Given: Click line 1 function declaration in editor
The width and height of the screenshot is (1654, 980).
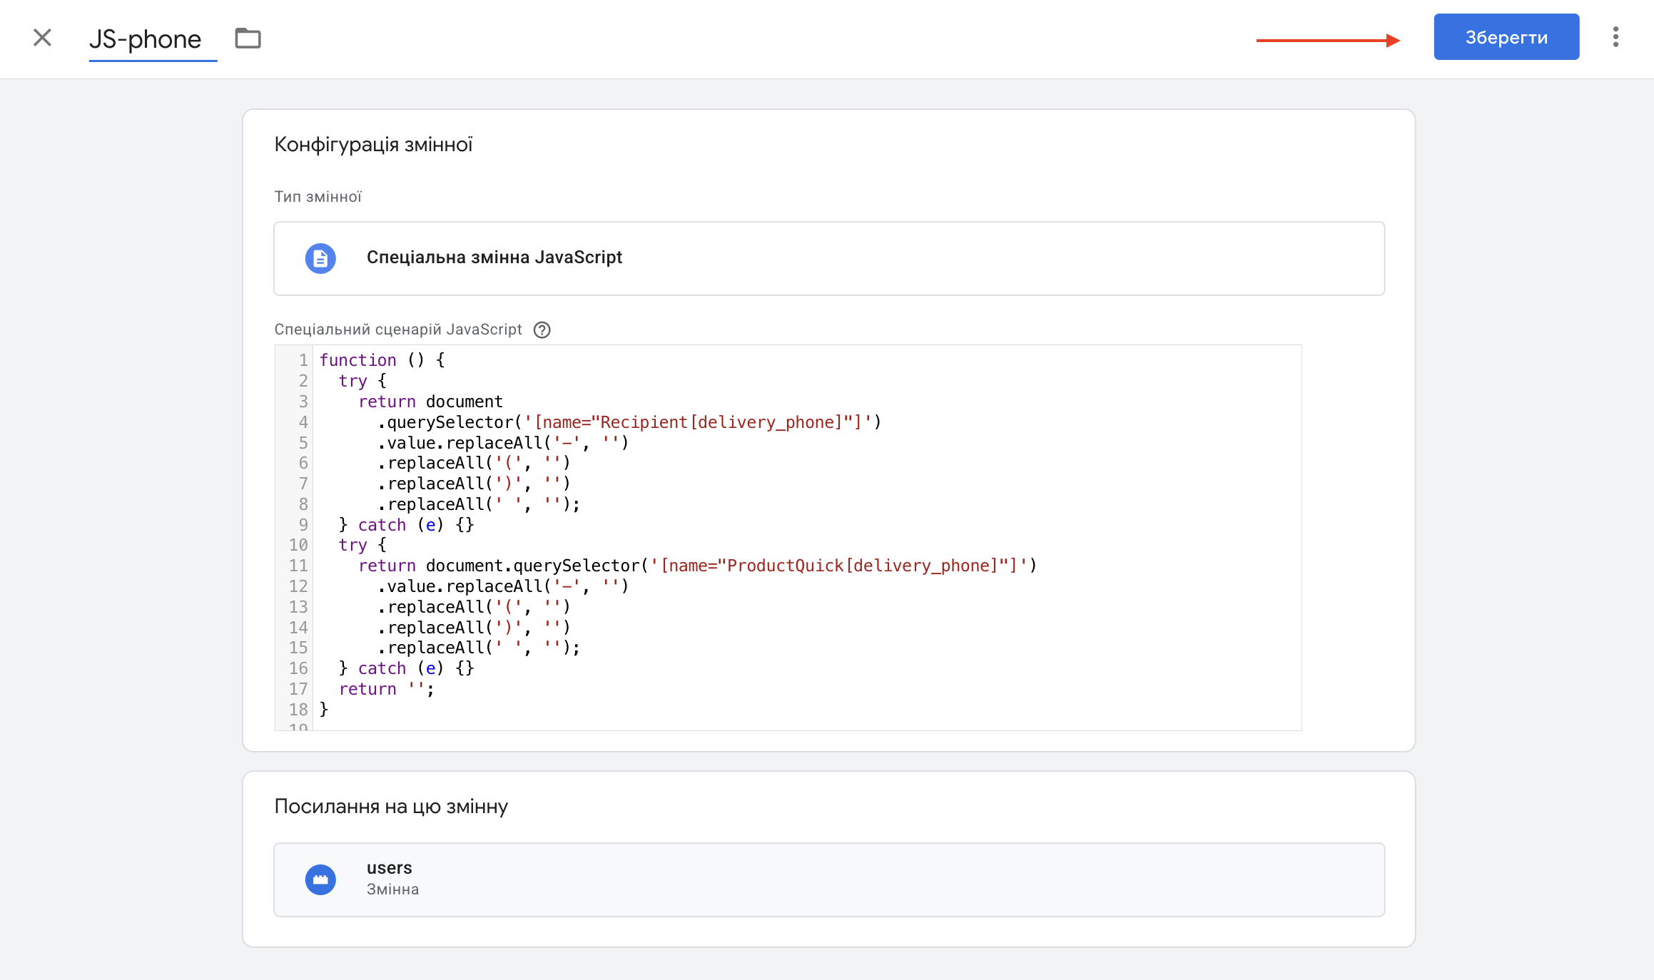Looking at the screenshot, I should coord(382,360).
